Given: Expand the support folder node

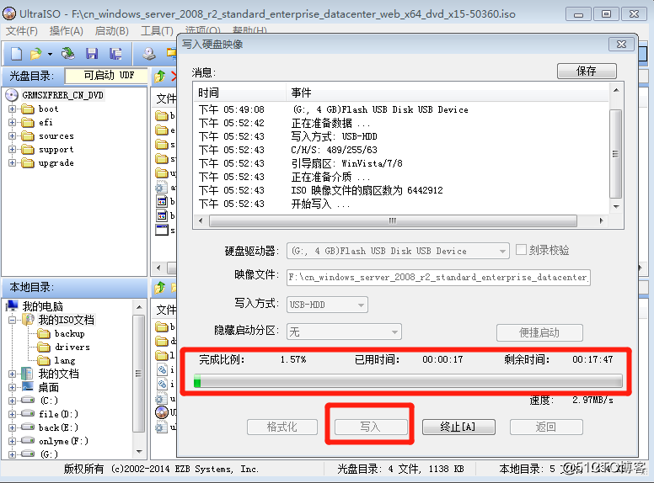Looking at the screenshot, I should click(12, 150).
